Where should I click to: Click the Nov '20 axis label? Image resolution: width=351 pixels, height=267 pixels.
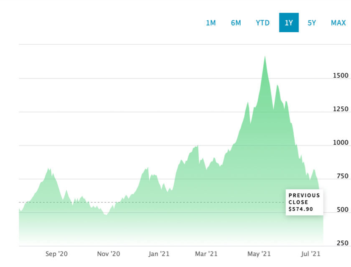pos(109,253)
